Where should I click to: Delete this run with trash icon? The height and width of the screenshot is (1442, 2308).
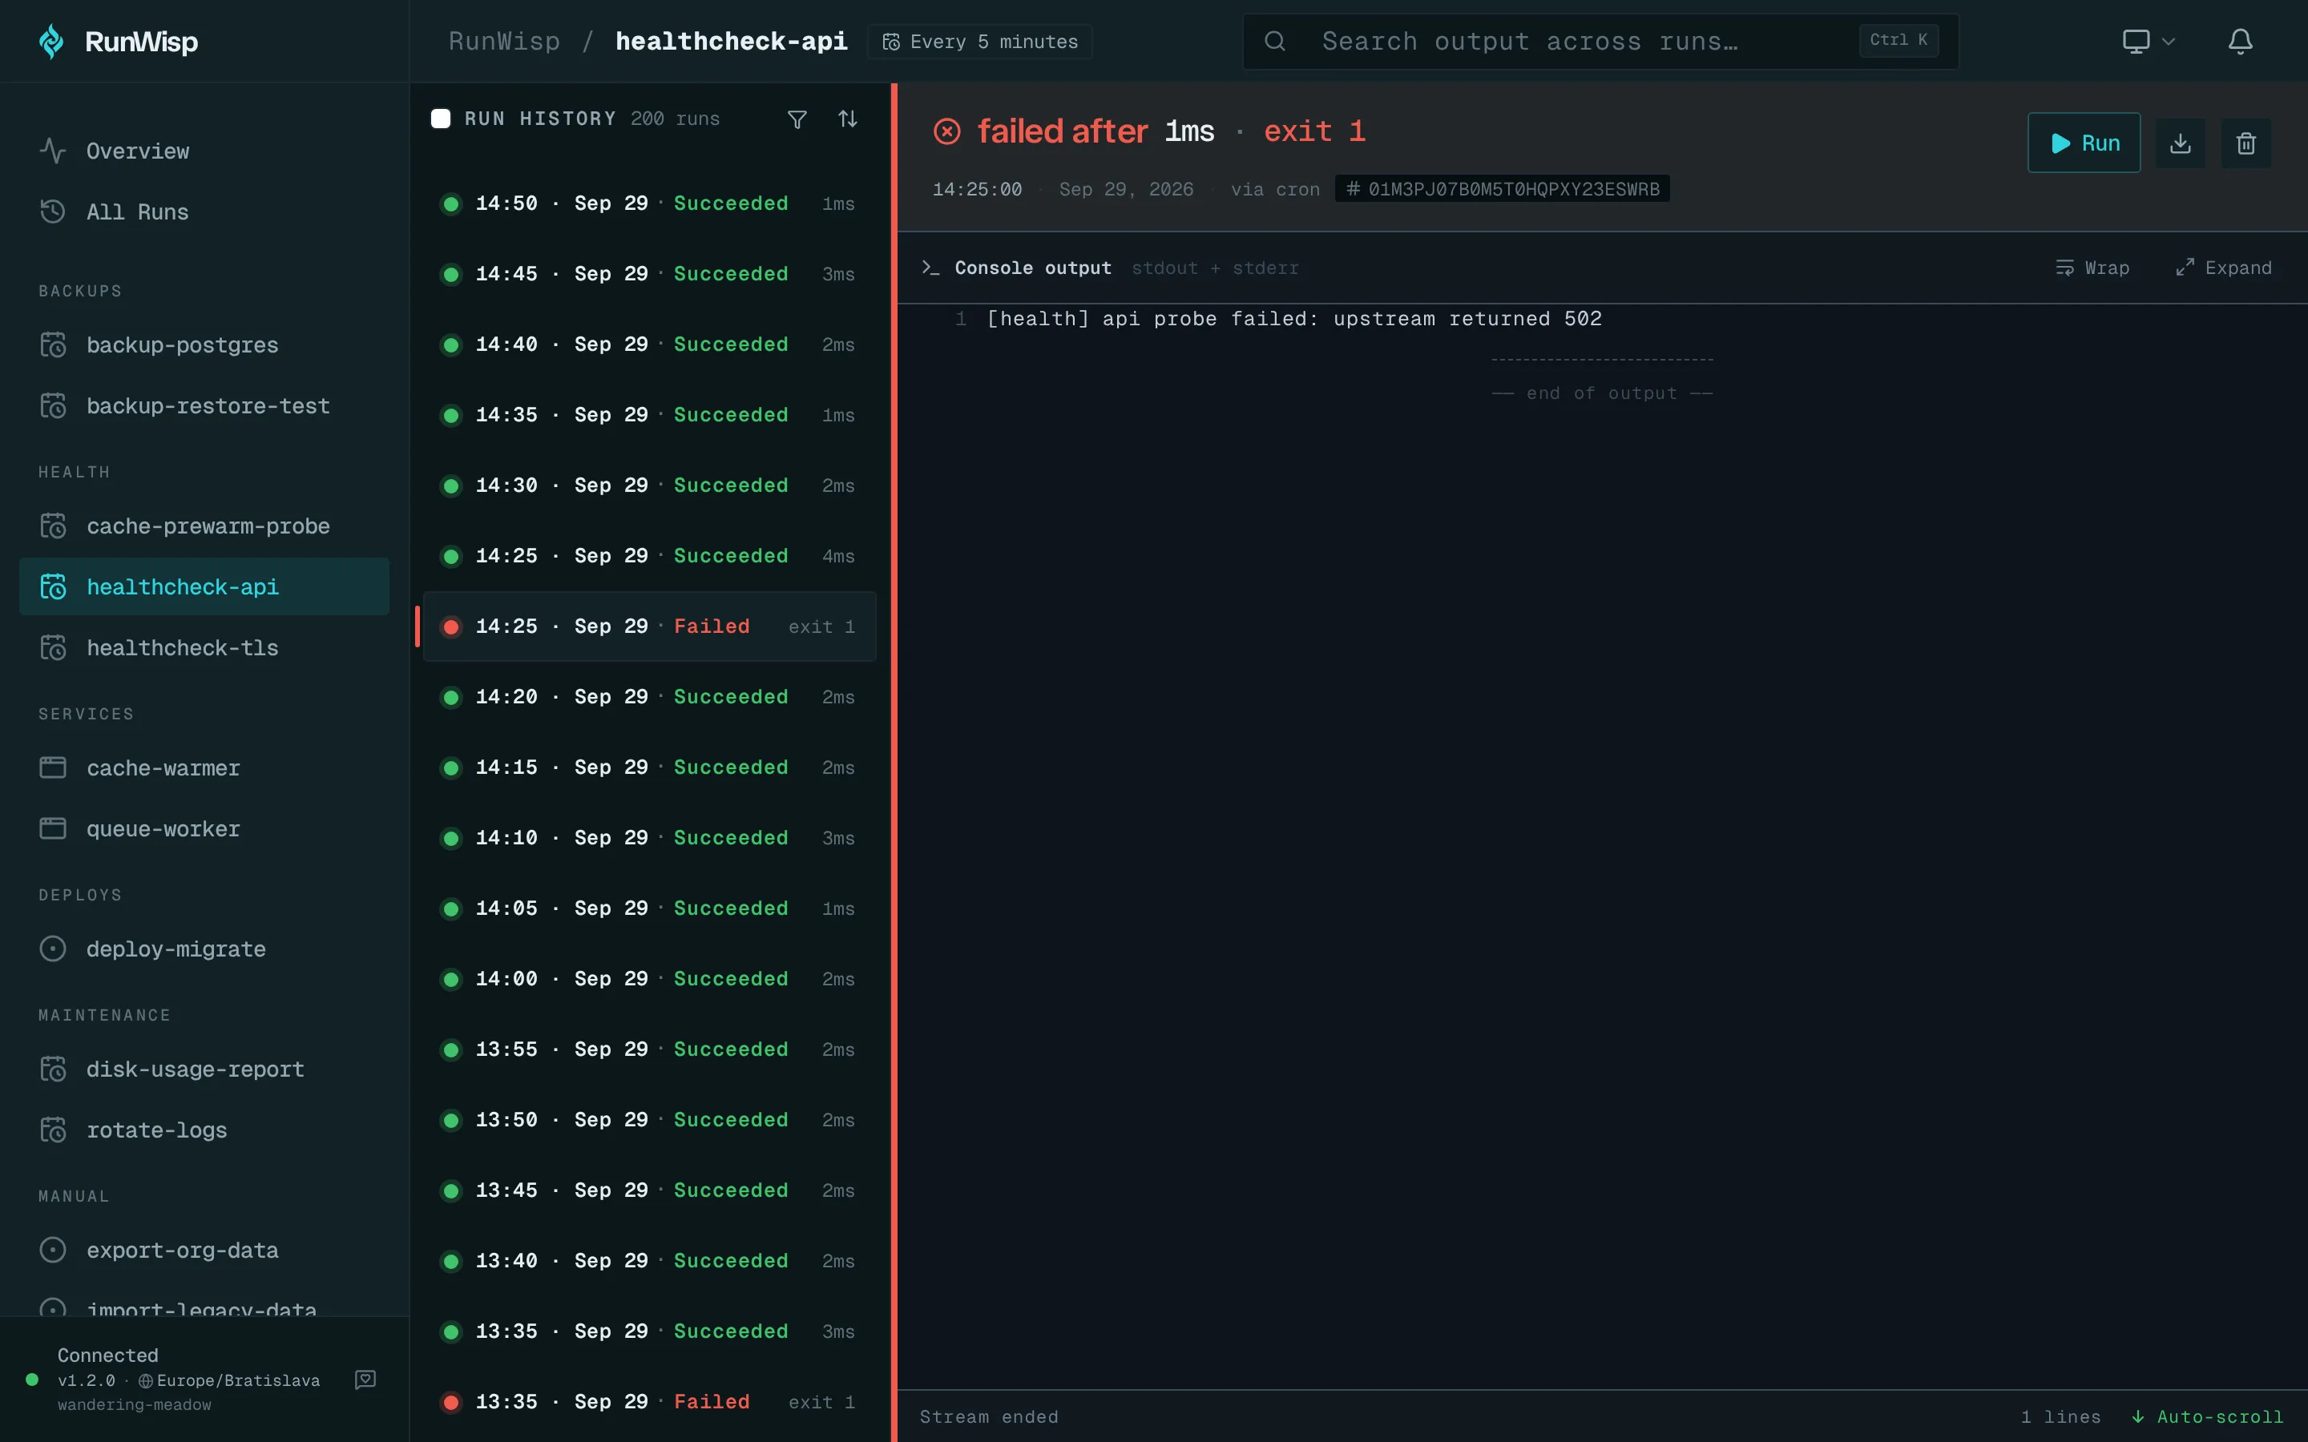click(x=2246, y=143)
